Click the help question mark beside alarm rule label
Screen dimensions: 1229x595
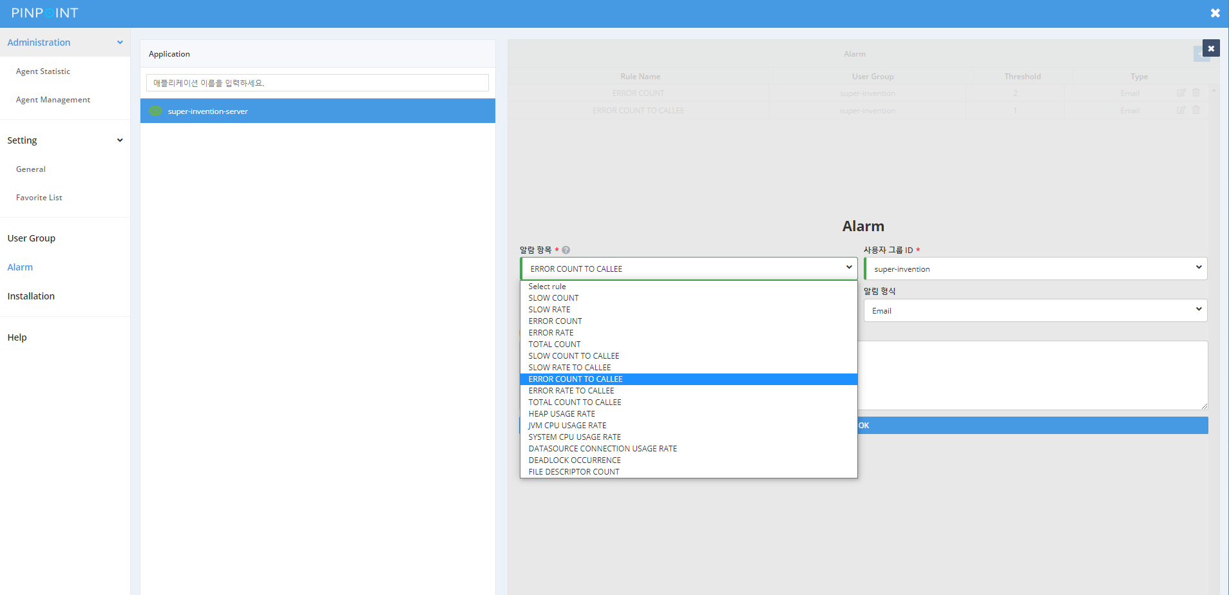click(566, 250)
